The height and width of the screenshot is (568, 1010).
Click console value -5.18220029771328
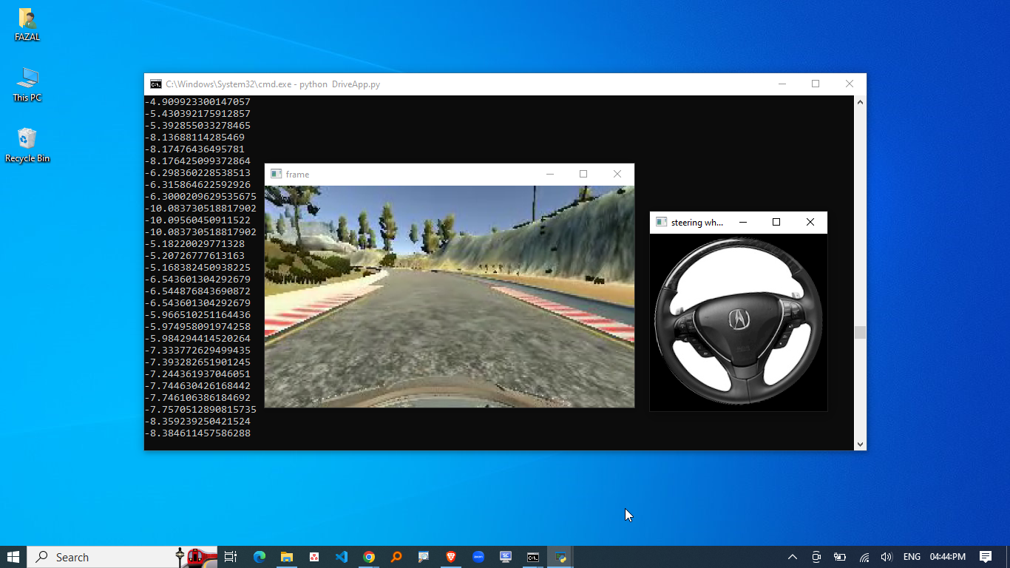click(x=194, y=244)
